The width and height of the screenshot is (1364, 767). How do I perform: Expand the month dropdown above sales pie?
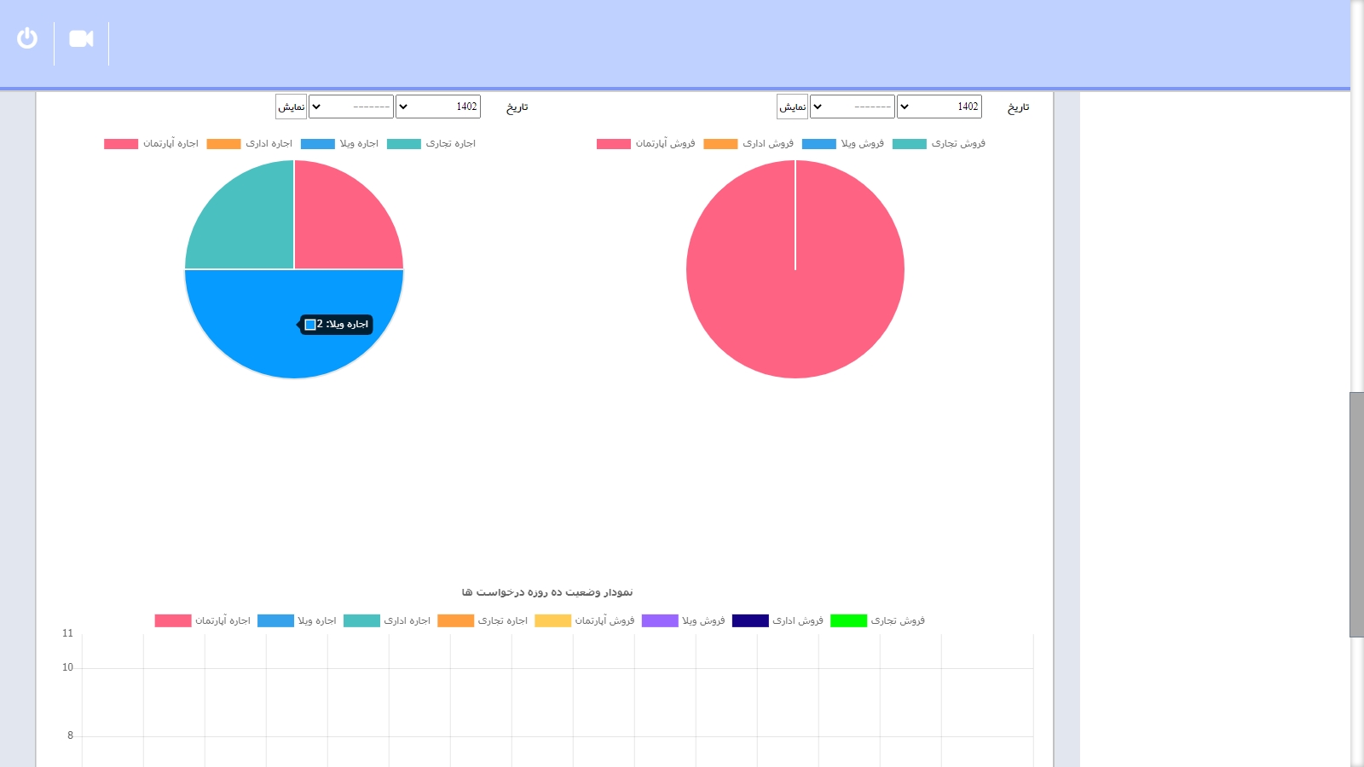(852, 107)
